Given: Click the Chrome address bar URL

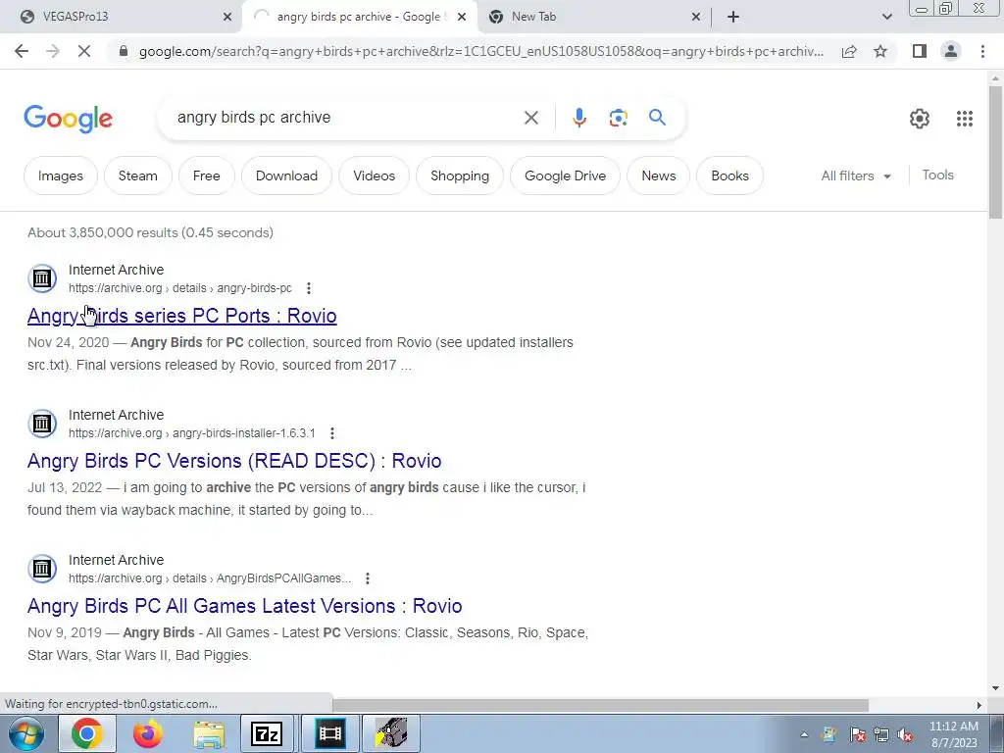Looking at the screenshot, I should pos(480,51).
